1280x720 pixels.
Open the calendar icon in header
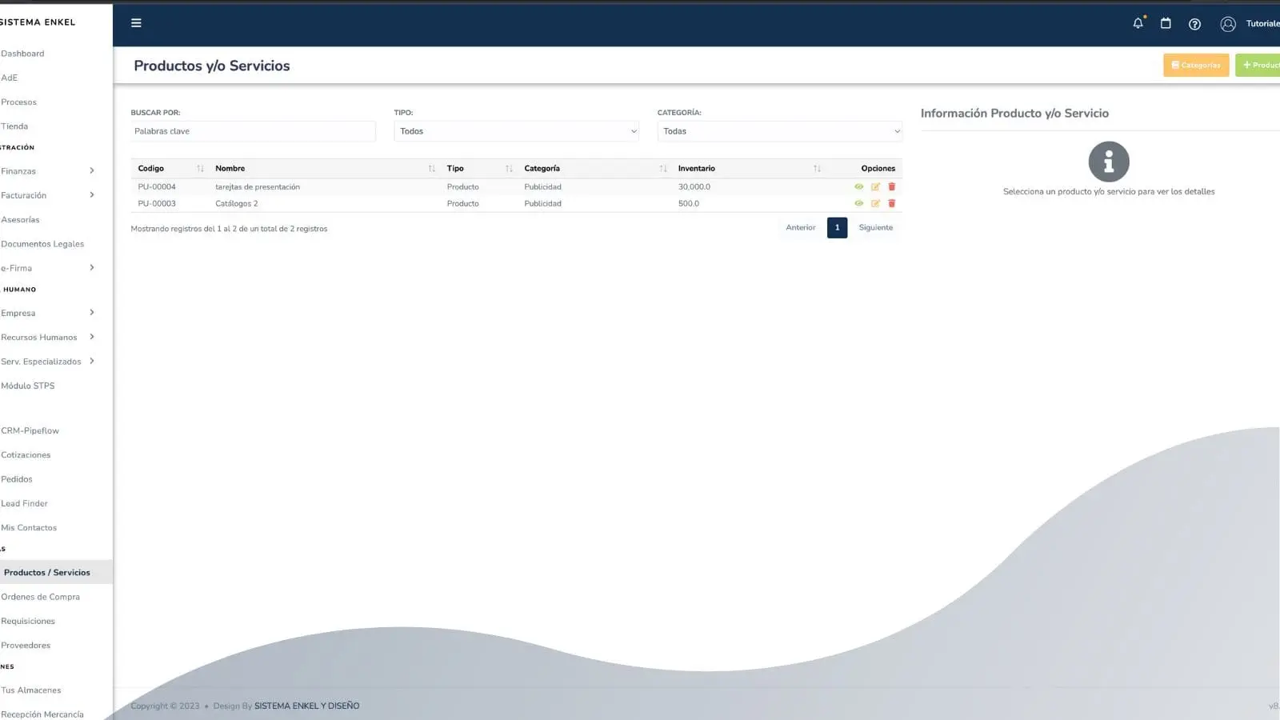[x=1166, y=23]
